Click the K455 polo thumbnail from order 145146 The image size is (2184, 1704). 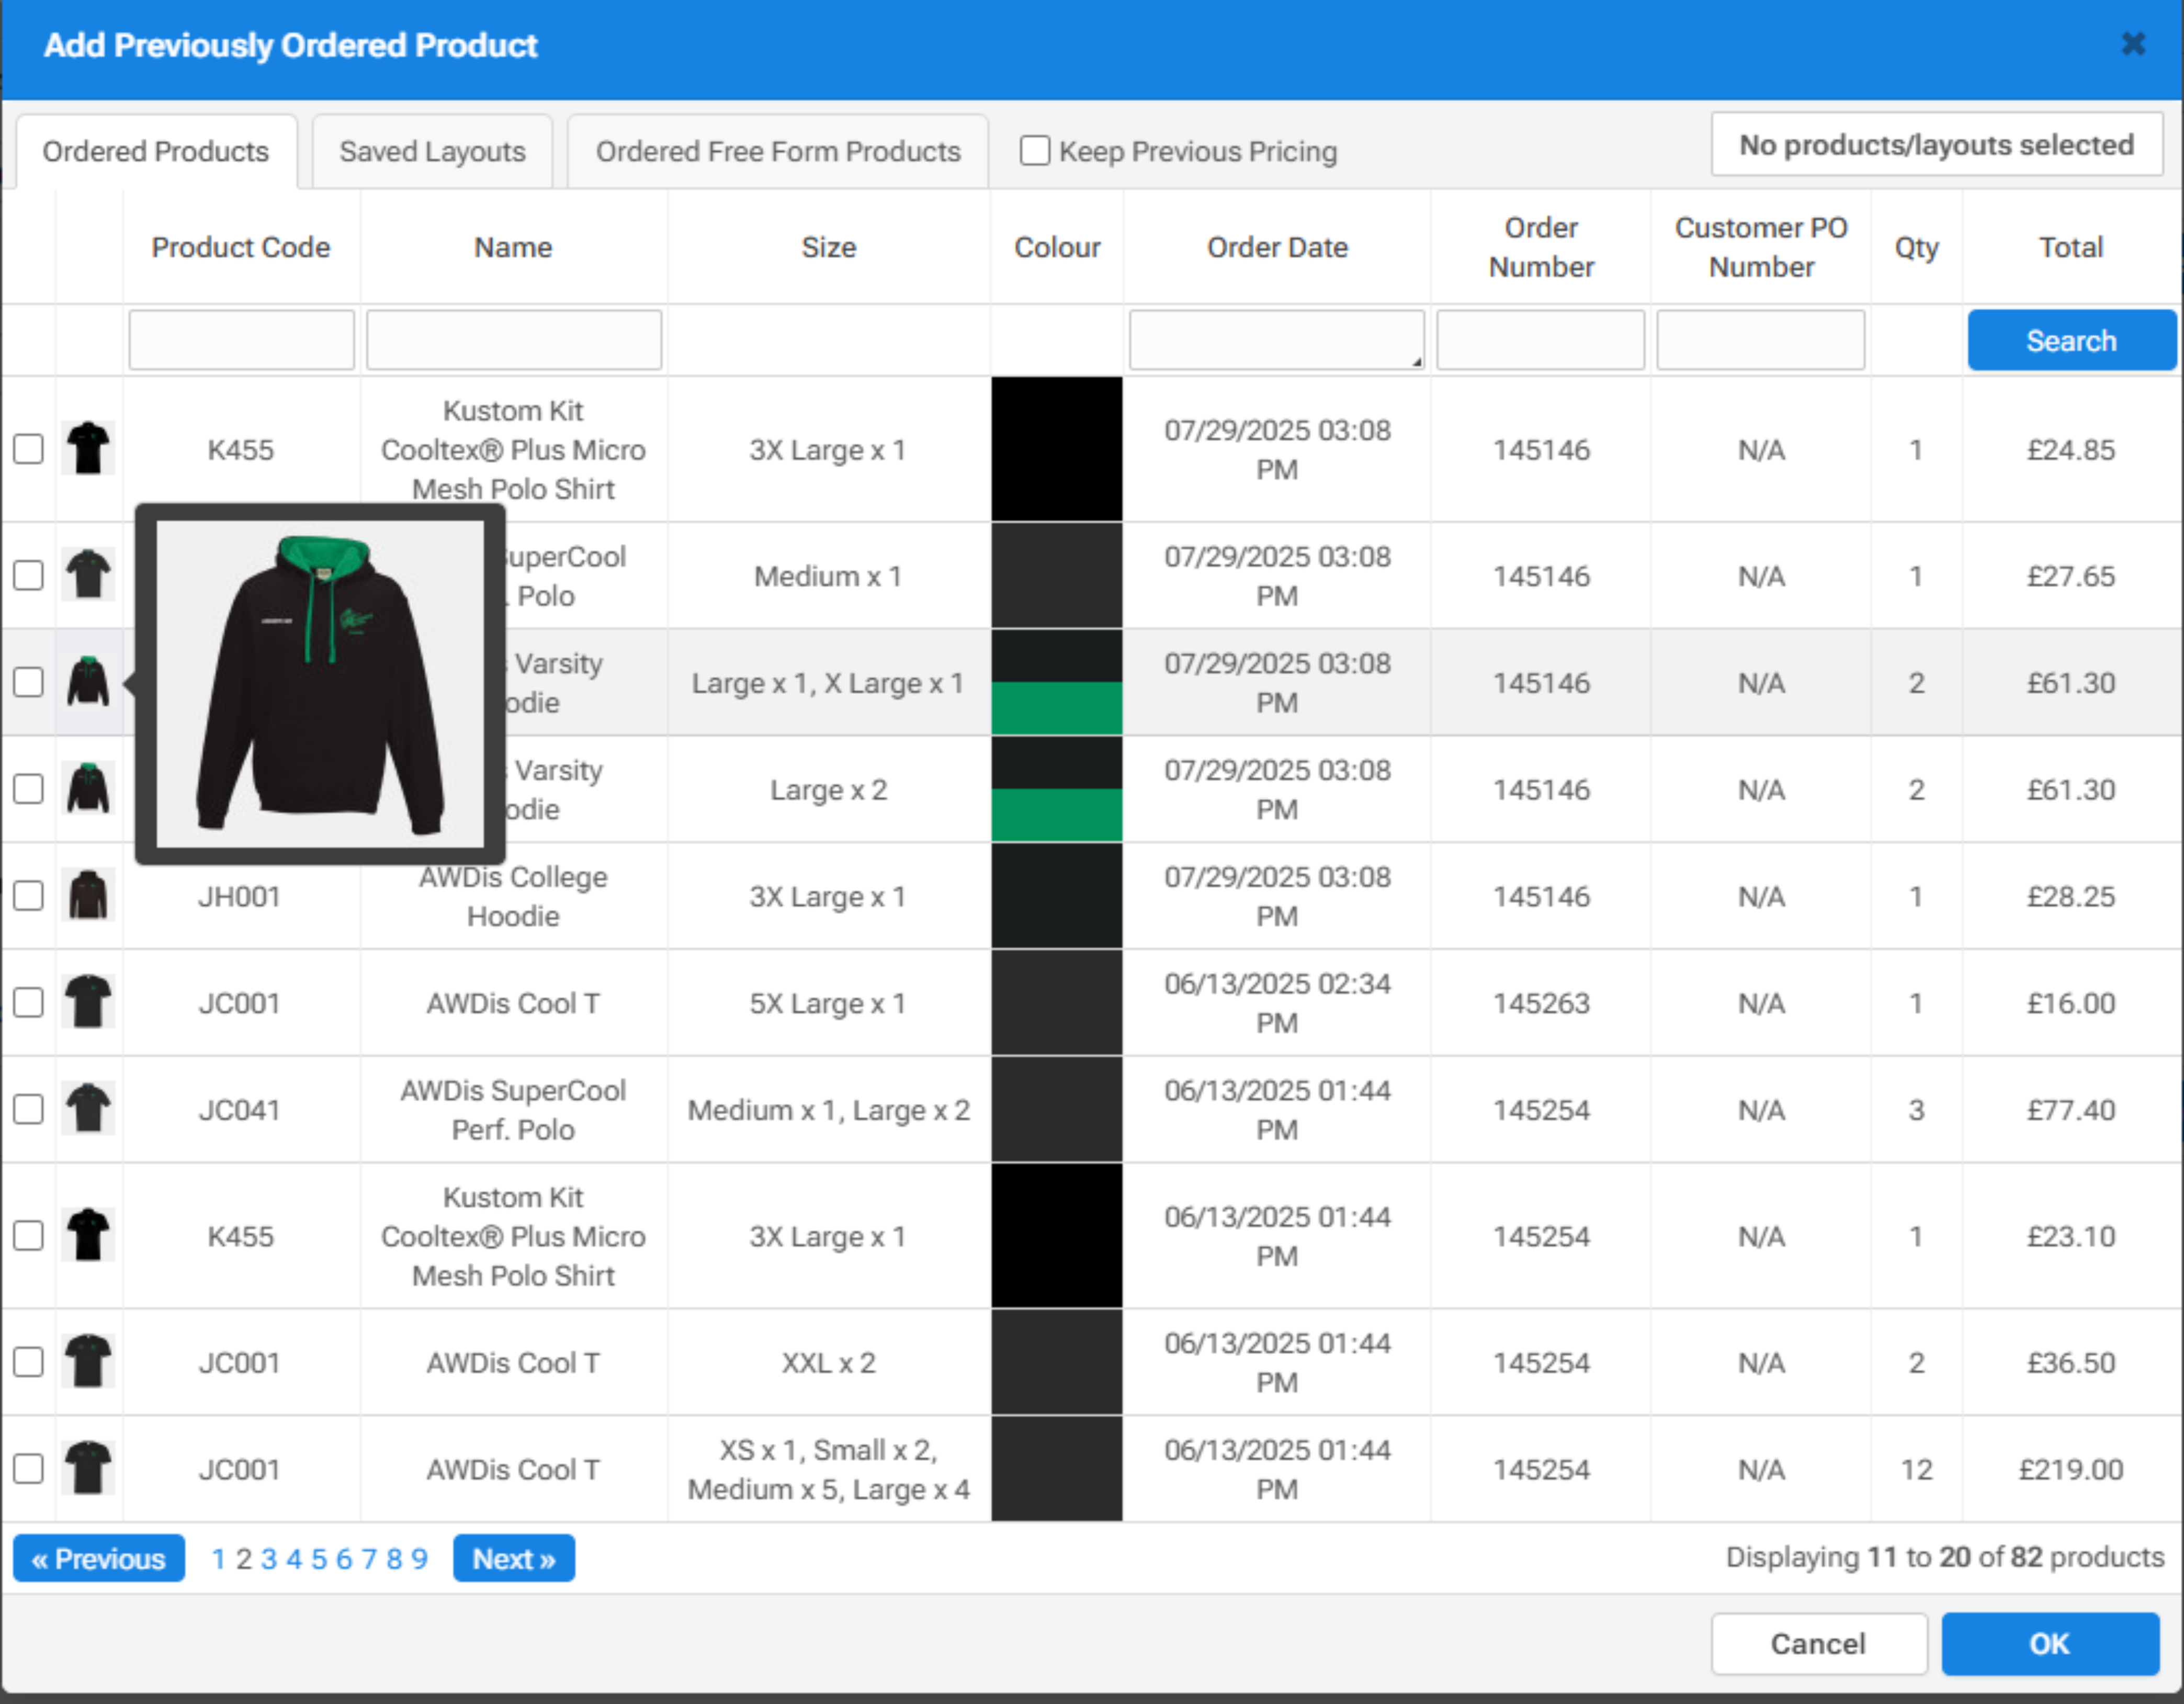point(88,449)
